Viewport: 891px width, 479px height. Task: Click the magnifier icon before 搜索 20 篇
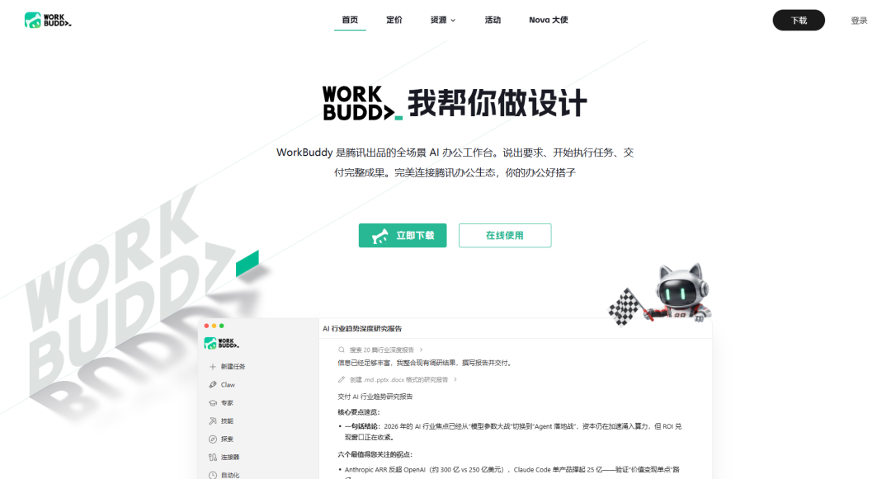pos(342,350)
